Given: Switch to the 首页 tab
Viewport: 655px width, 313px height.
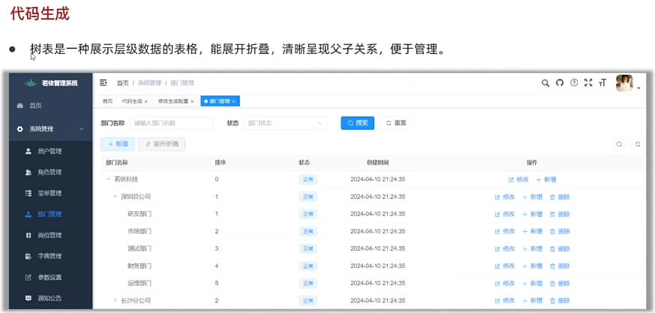Looking at the screenshot, I should coord(108,101).
